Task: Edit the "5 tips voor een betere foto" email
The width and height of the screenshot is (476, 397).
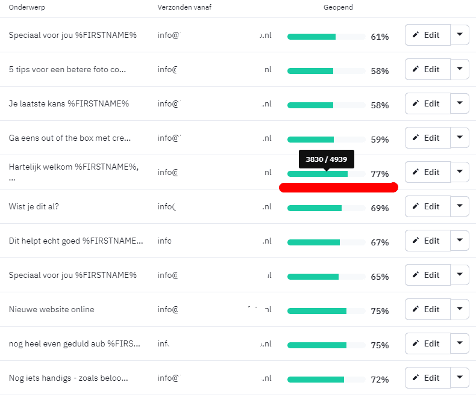Action: [x=427, y=69]
